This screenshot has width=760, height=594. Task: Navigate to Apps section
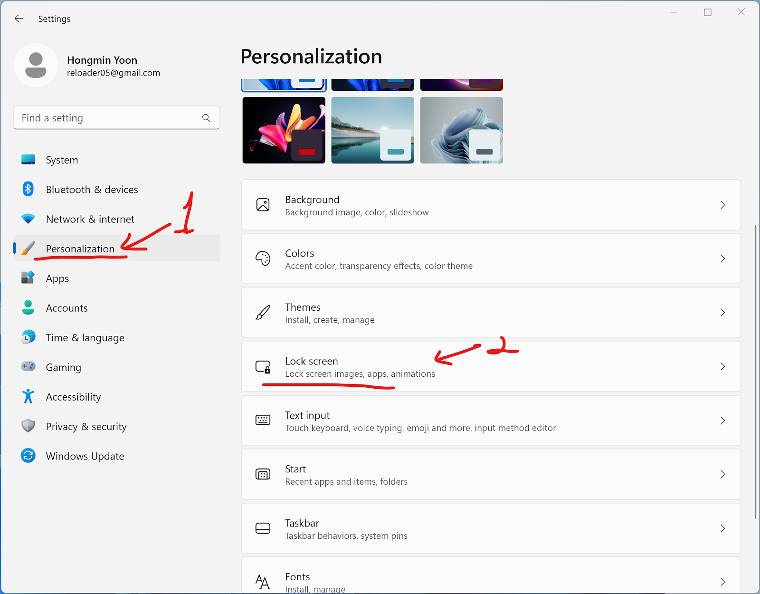[117, 278]
